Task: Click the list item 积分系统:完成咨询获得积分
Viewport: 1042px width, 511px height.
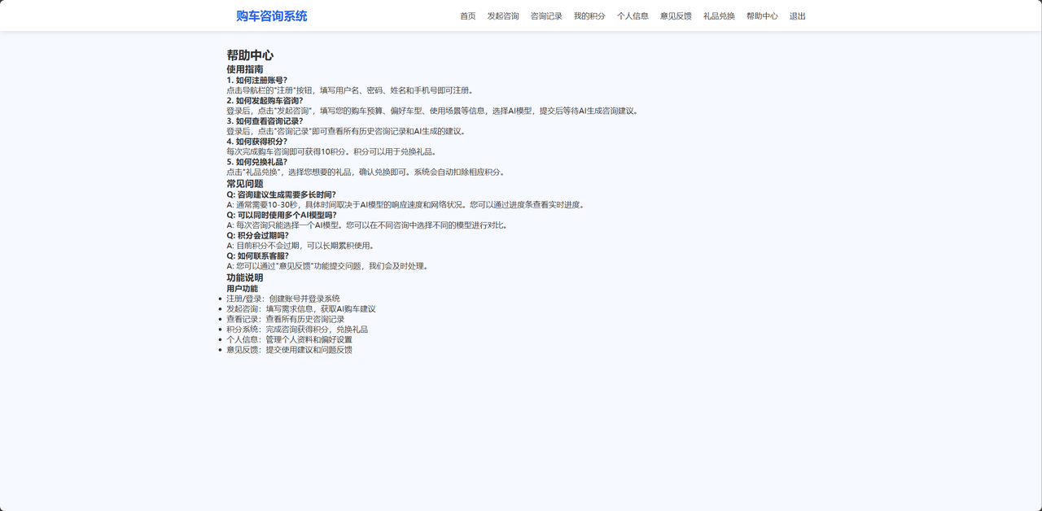Action: pyautogui.click(x=297, y=330)
